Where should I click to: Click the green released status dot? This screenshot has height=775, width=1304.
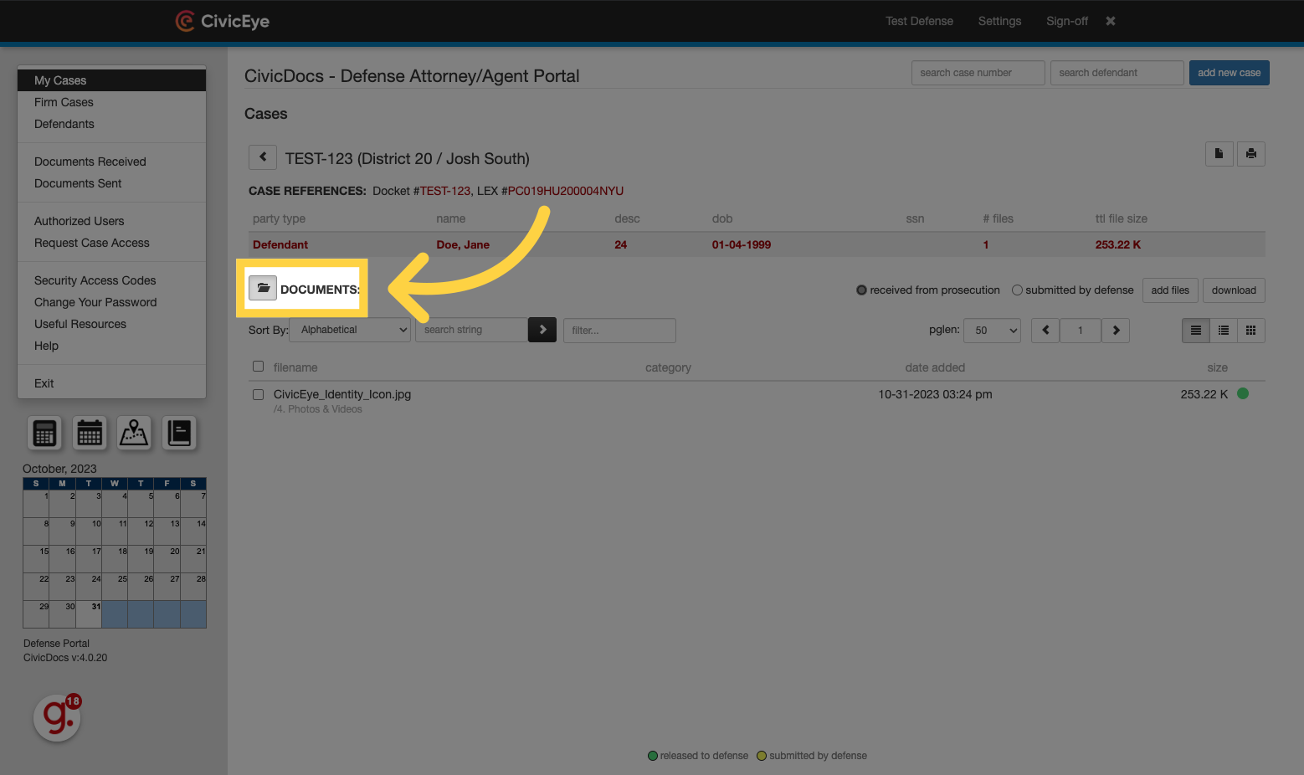pyautogui.click(x=1243, y=393)
